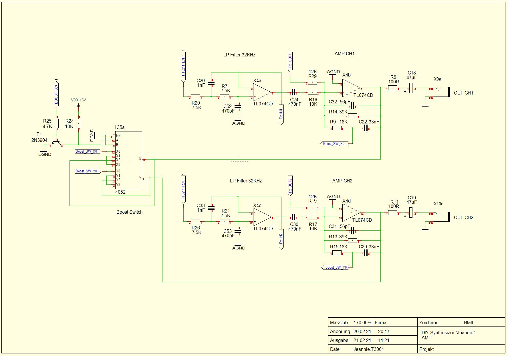Click the X4d op-amp in AMP CH2

(x=351, y=213)
